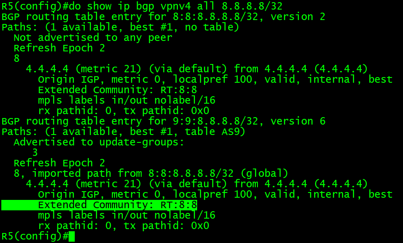Image resolution: width=403 pixels, height=243 pixels.
Task: Select line 'BGP routing table entry for 8:8:8.8.8.8/32, version 2'
Action: click(x=163, y=17)
